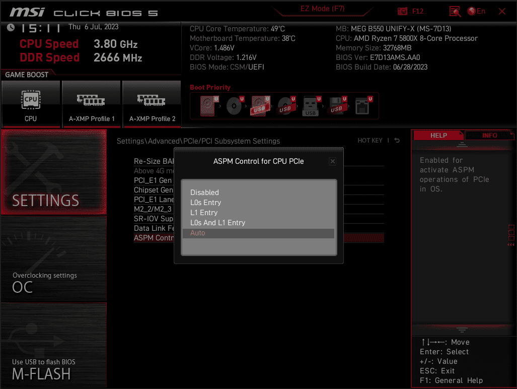Viewport: 517px width, 389px height.
Task: Click the Settings breadcrumb path
Action: point(198,141)
